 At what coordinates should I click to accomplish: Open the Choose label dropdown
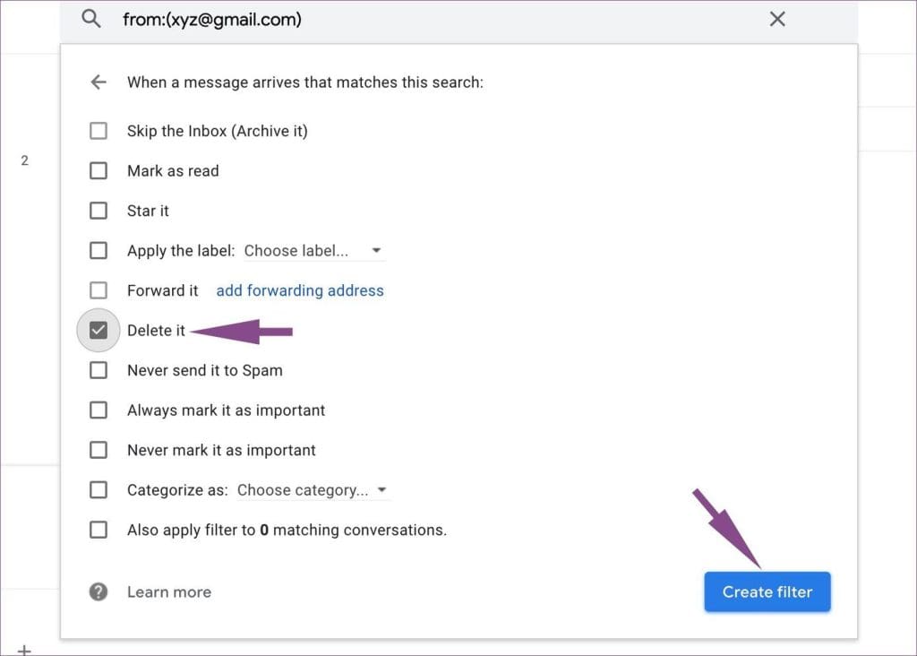(313, 250)
